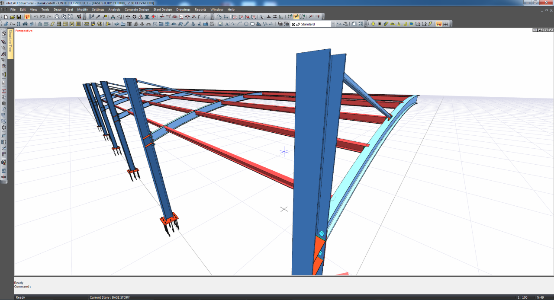Open the Concrete Design menu
Viewport: 554px width, 300px height.
(137, 10)
